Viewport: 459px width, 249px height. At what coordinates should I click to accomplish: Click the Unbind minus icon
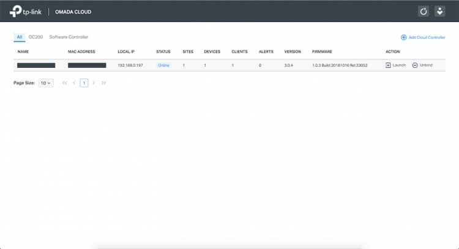tap(415, 65)
